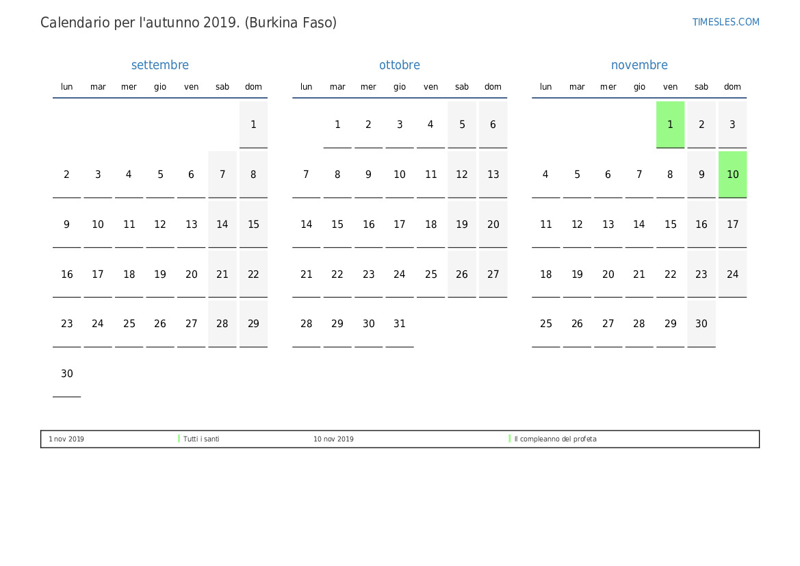
Task: Click the Il compleanno del profeta label
Action: [x=555, y=439]
